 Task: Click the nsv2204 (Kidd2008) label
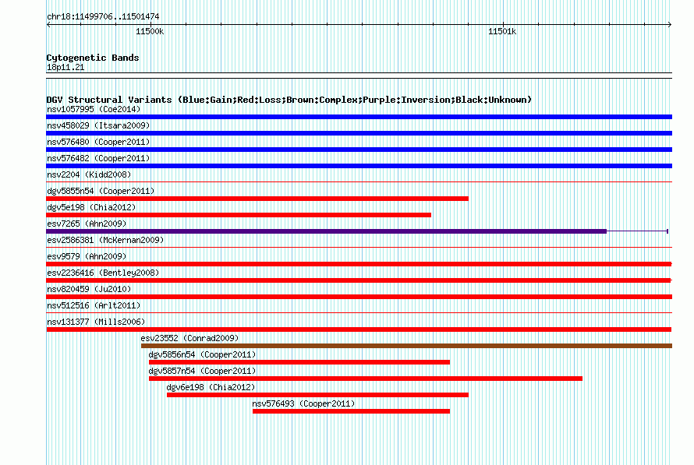pos(89,174)
